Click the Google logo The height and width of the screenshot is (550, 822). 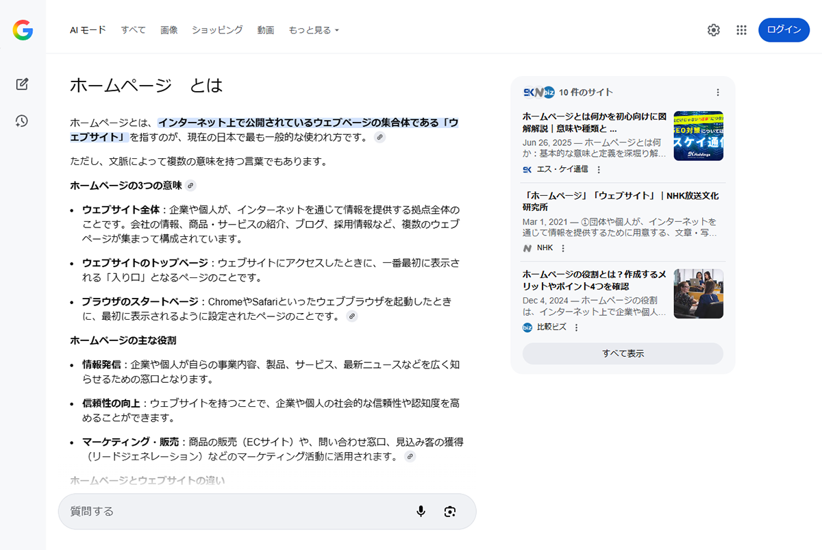coord(21,30)
